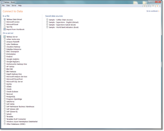This screenshot has height=131, width=164.
Task: Click the Text File icon
Action: pyautogui.click(x=5, y=27)
